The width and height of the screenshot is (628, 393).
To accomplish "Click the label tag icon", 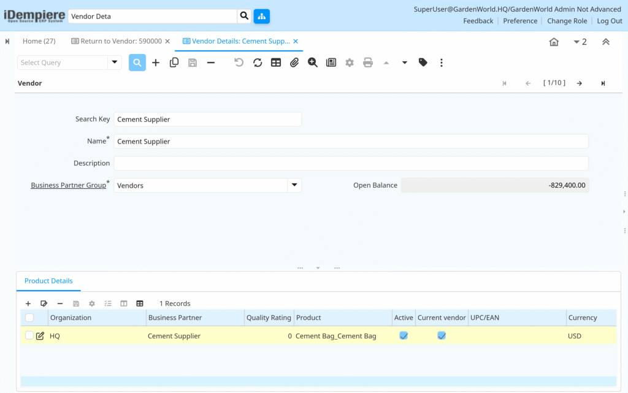I will point(423,63).
